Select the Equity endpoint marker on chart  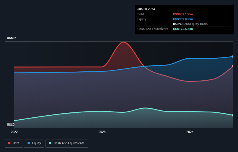(233, 57)
